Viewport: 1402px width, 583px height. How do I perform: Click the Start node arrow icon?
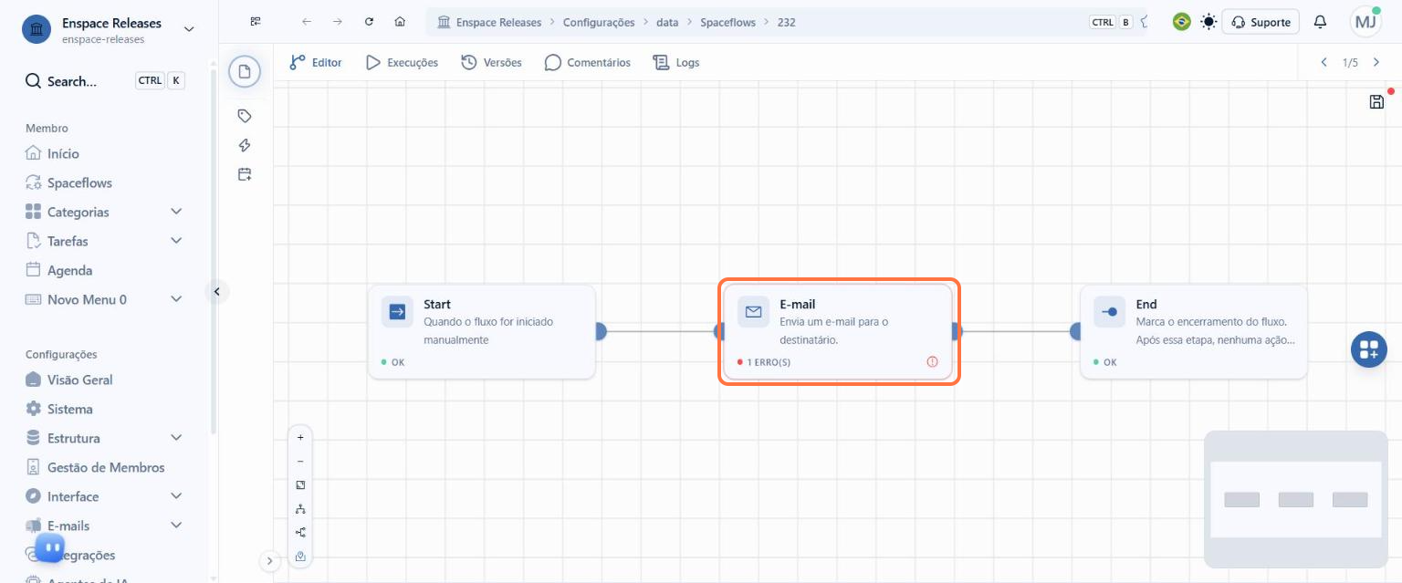point(397,312)
